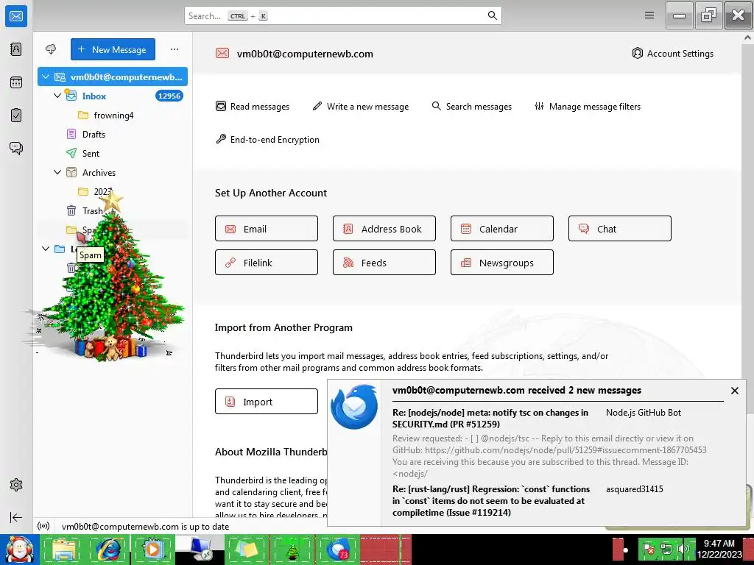
Task: Click the Christmas tree taskbar icon
Action: point(292,550)
